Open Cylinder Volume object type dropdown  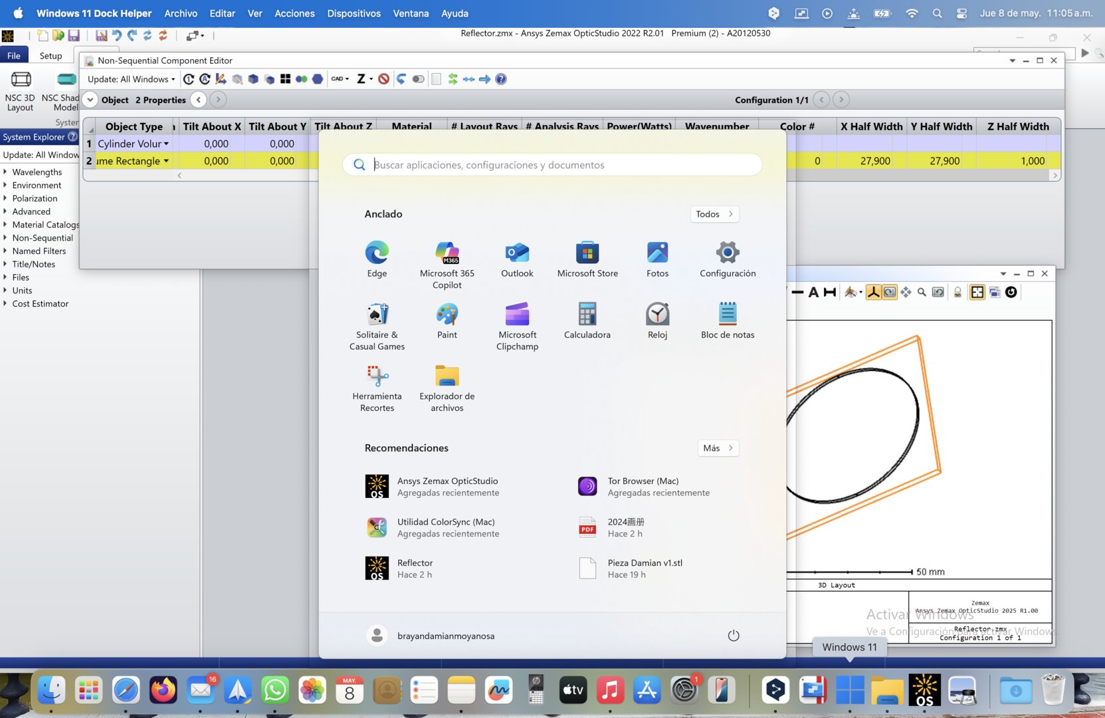166,144
